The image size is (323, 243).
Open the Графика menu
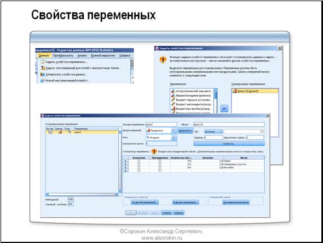click(x=125, y=55)
